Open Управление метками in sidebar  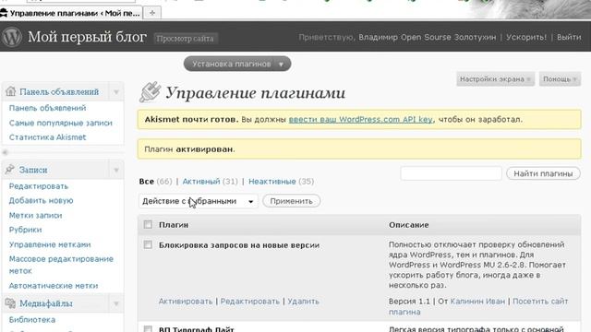pyautogui.click(x=50, y=244)
